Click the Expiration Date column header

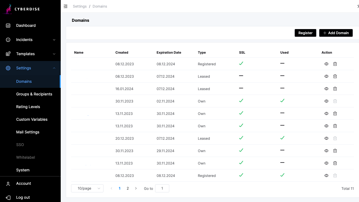point(169,53)
